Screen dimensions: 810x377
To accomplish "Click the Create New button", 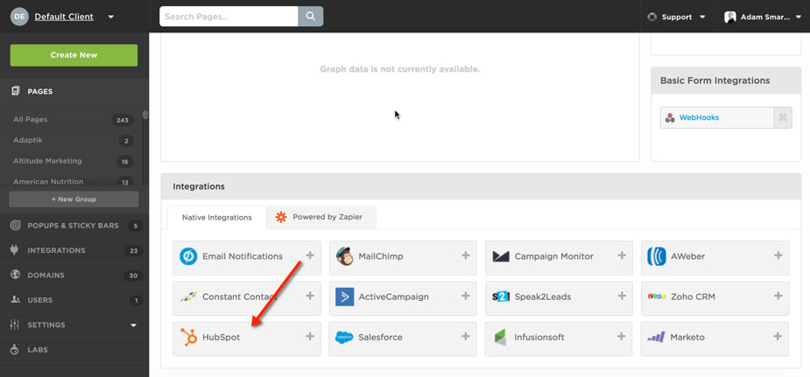I will [74, 55].
